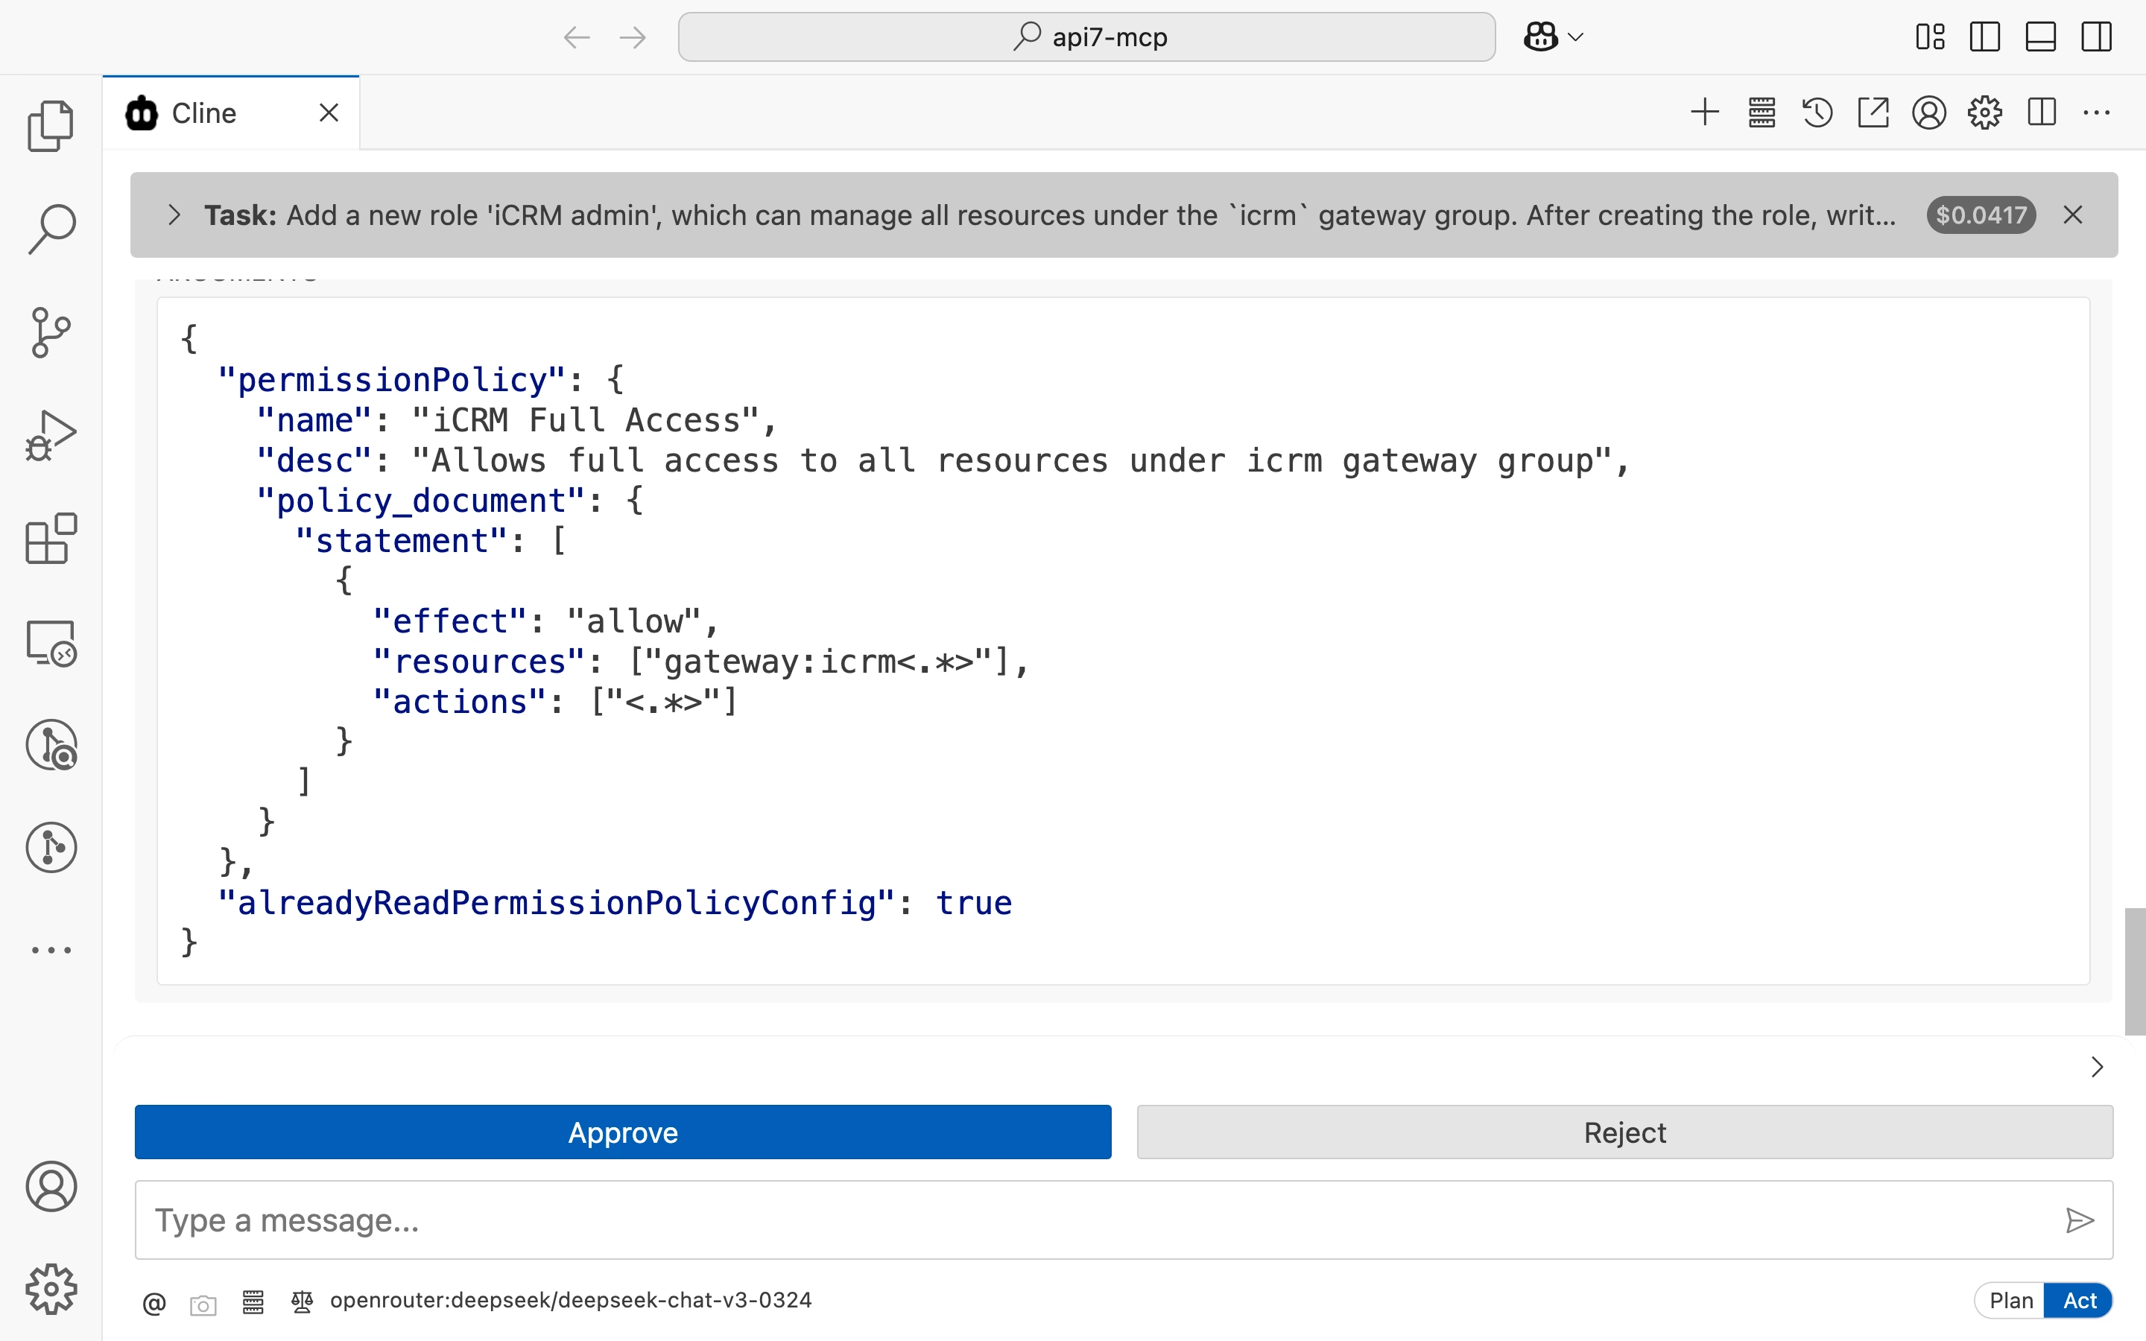
Task: Send the message
Action: 2079,1220
